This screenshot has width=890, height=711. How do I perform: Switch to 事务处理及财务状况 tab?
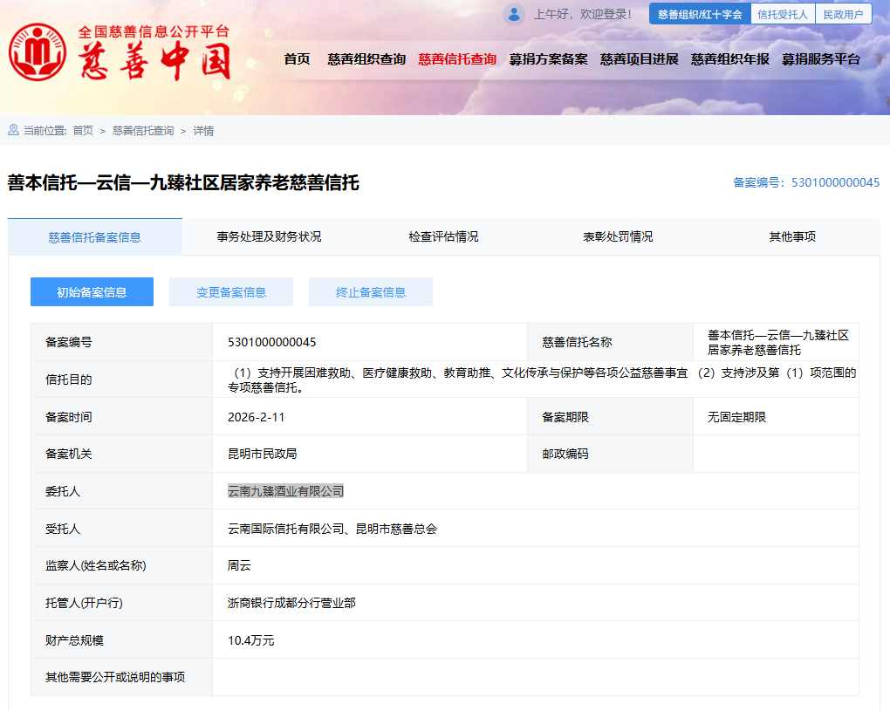269,236
